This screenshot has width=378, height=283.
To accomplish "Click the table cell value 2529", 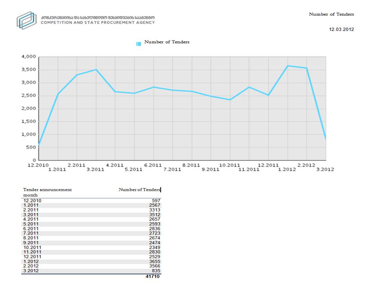I will (x=154, y=257).
